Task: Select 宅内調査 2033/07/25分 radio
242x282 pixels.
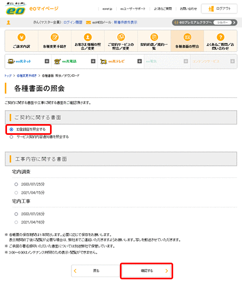Action: click(x=16, y=184)
